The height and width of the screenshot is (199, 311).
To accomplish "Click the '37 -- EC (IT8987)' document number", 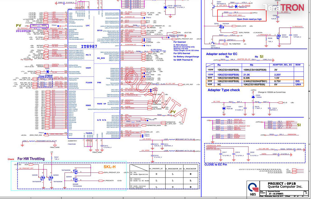I will 276,193.
